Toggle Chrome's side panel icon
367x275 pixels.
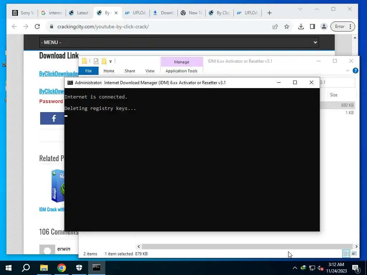pos(313,26)
